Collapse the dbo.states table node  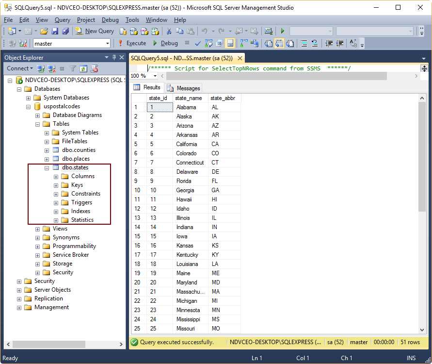pos(47,168)
